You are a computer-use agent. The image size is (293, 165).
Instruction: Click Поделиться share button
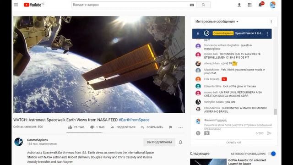click(123, 127)
